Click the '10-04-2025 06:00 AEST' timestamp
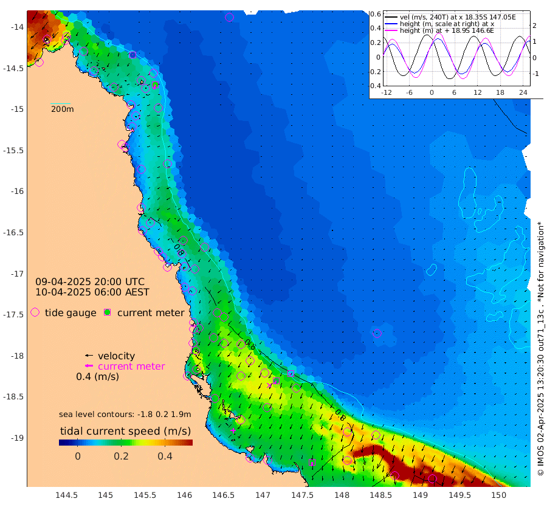Viewport: 547px width, 507px height. (92, 292)
